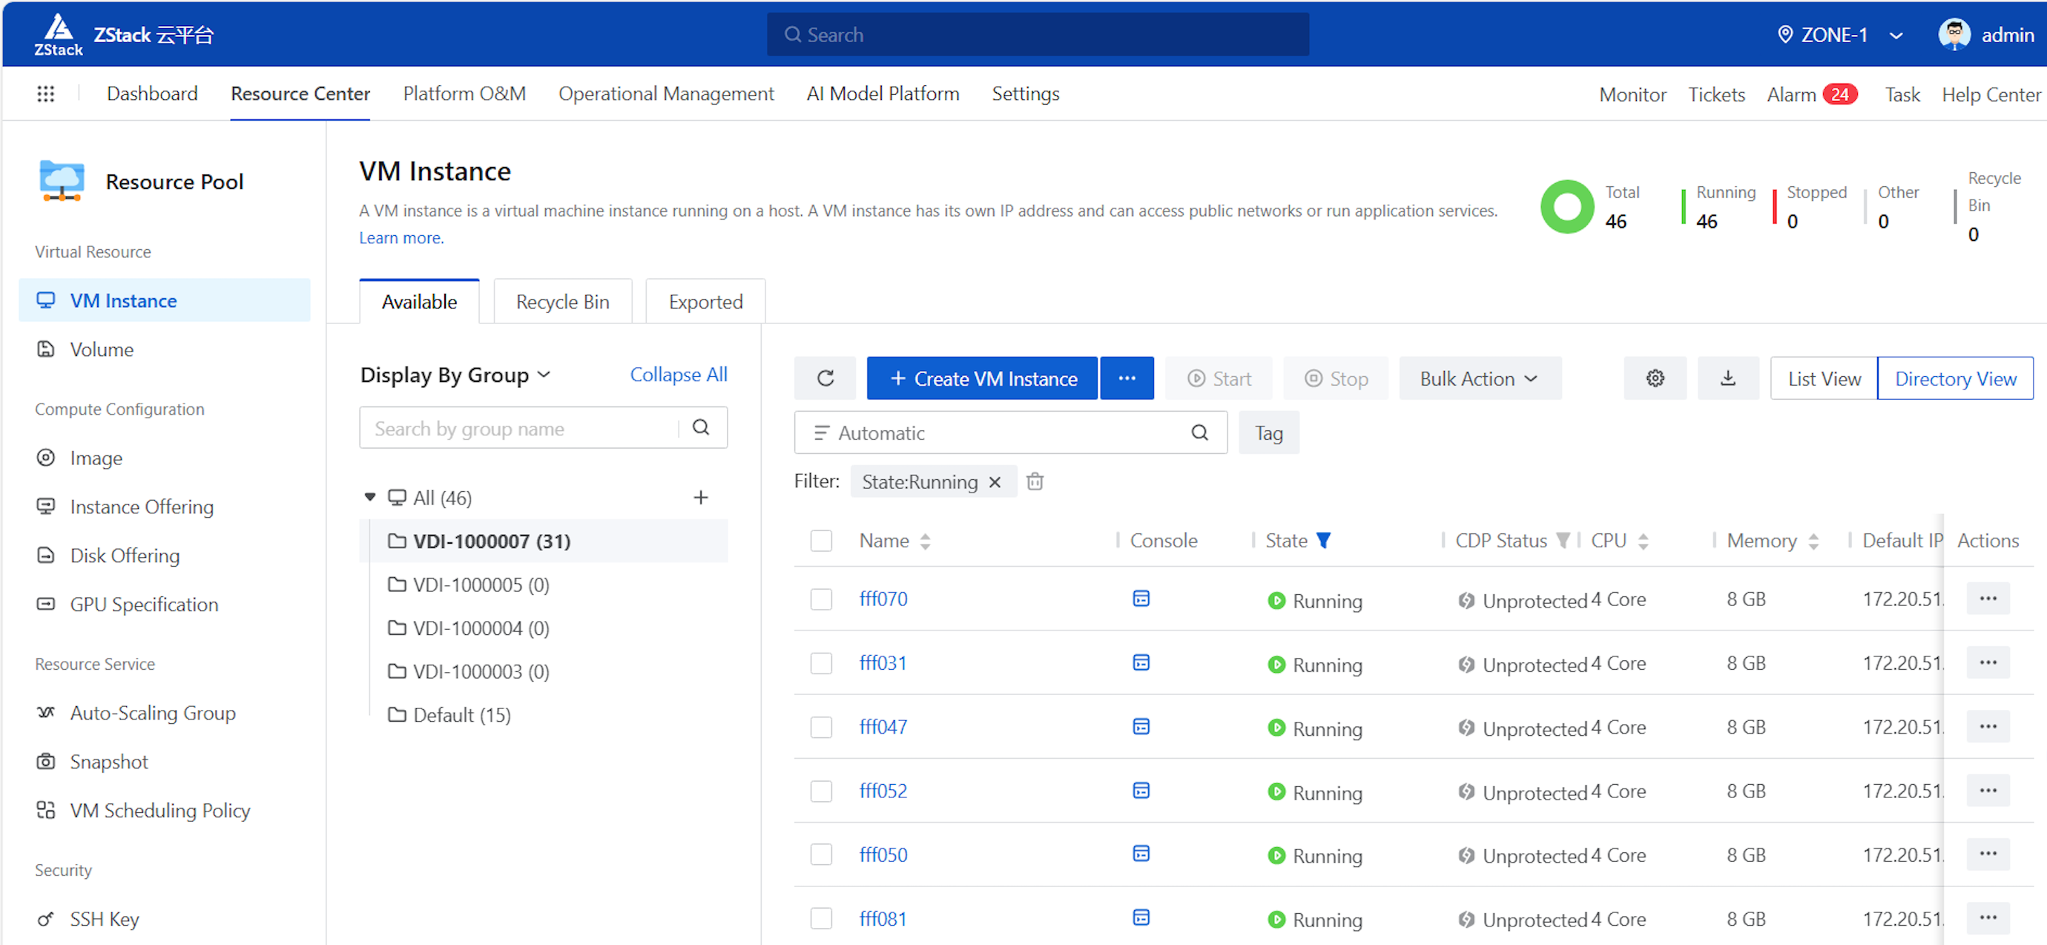Open actions menu for fff031 row
The height and width of the screenshot is (945, 2047).
[x=1988, y=663]
